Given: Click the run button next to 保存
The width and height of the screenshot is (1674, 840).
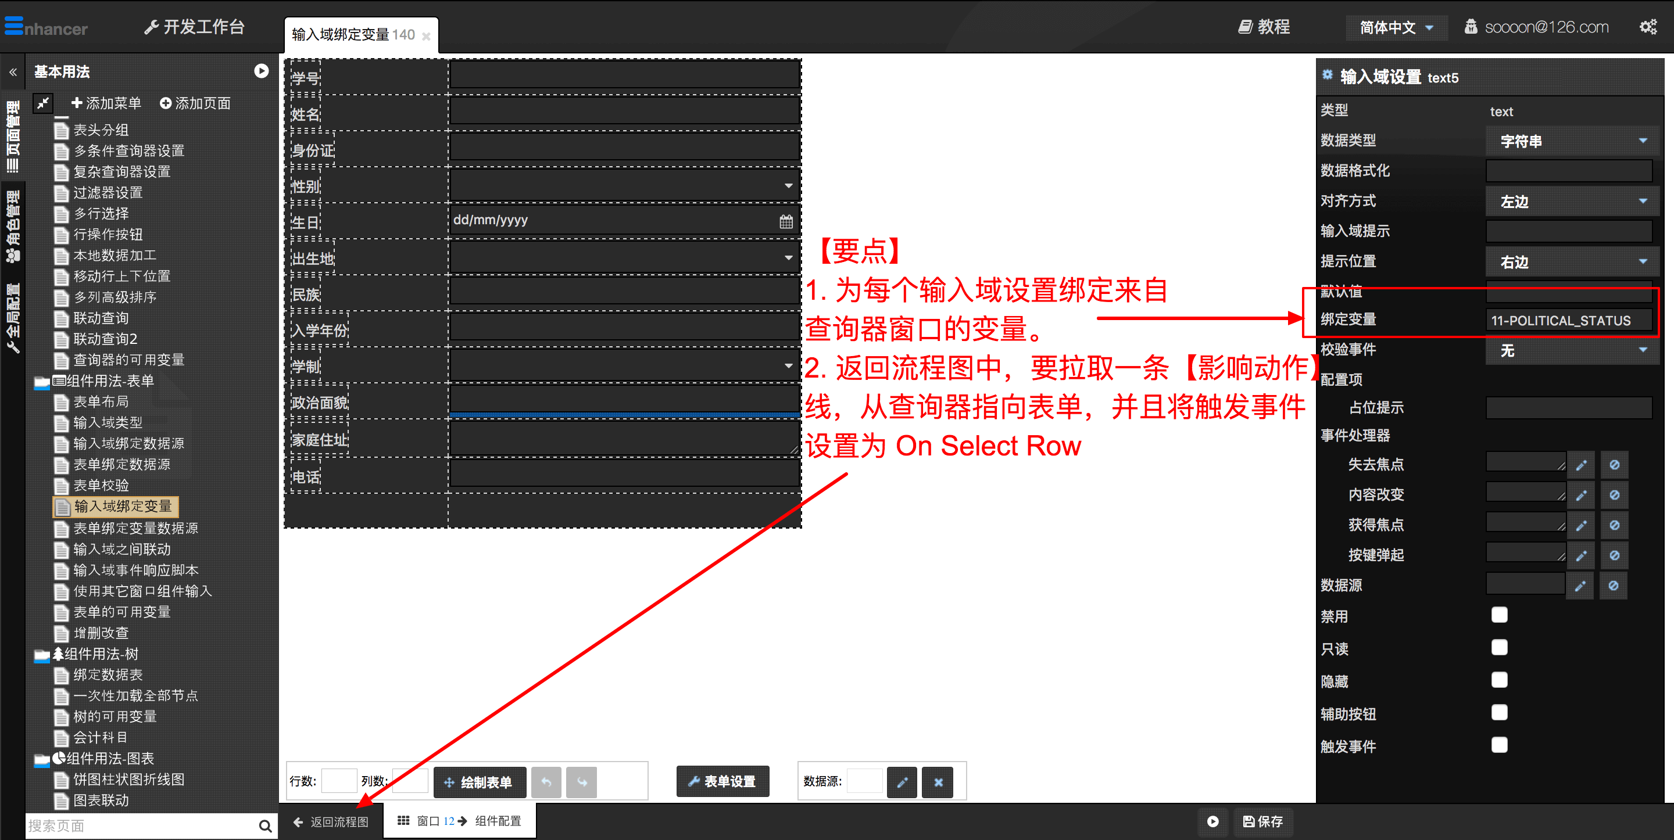Looking at the screenshot, I should pyautogui.click(x=1212, y=821).
